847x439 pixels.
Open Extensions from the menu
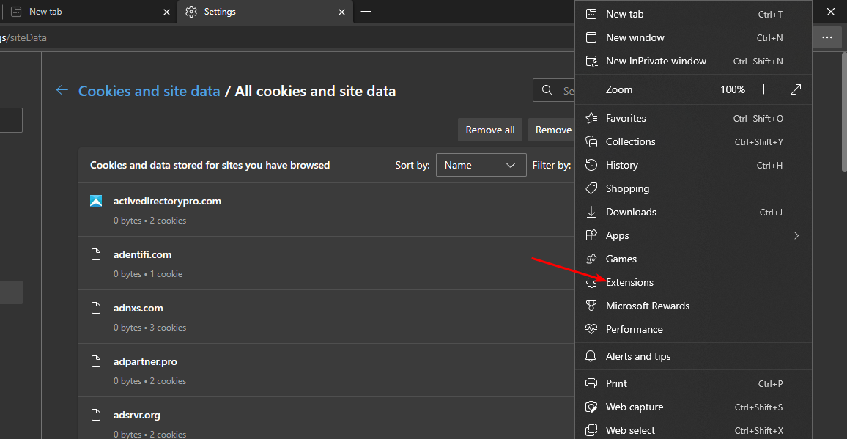pos(629,282)
